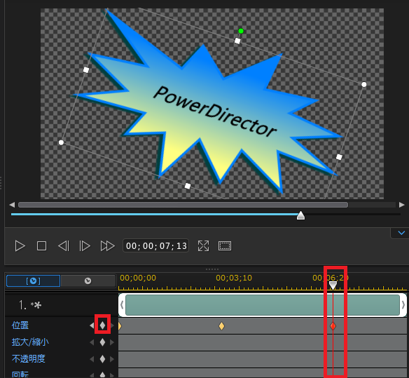409x378 pixels.
Task: Click the timecode field 00;00;07;13
Action: 156,246
